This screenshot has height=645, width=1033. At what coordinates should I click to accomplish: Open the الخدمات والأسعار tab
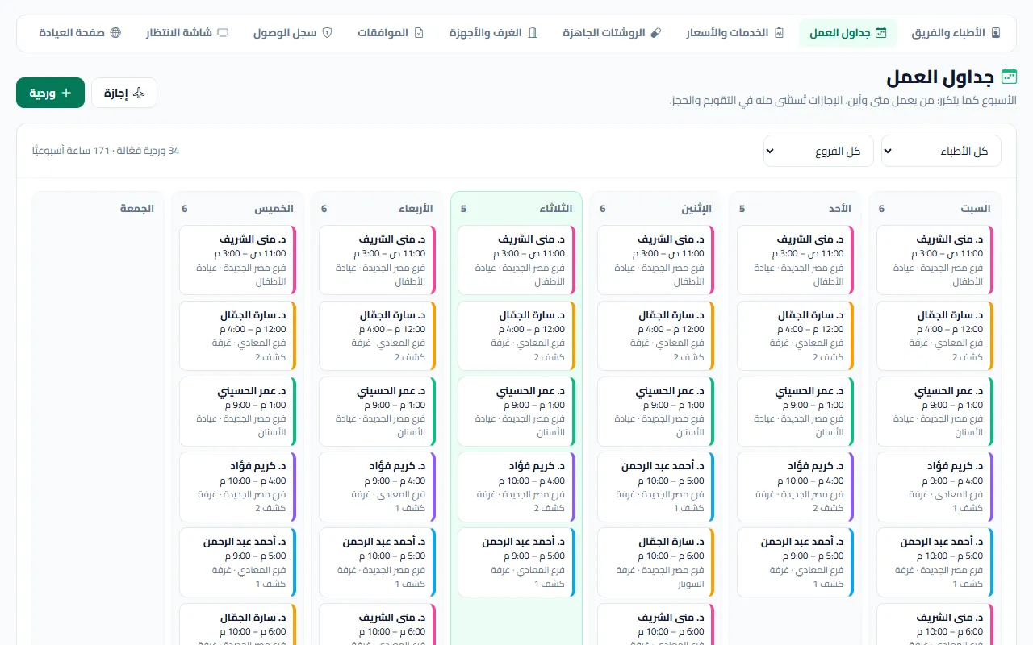[x=734, y=33]
